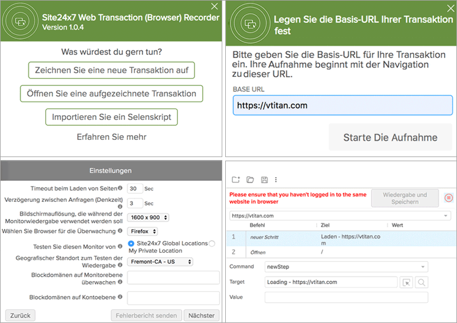Open the newStep Command dropdown
Screen dimensions: 457x323
pos(346,266)
